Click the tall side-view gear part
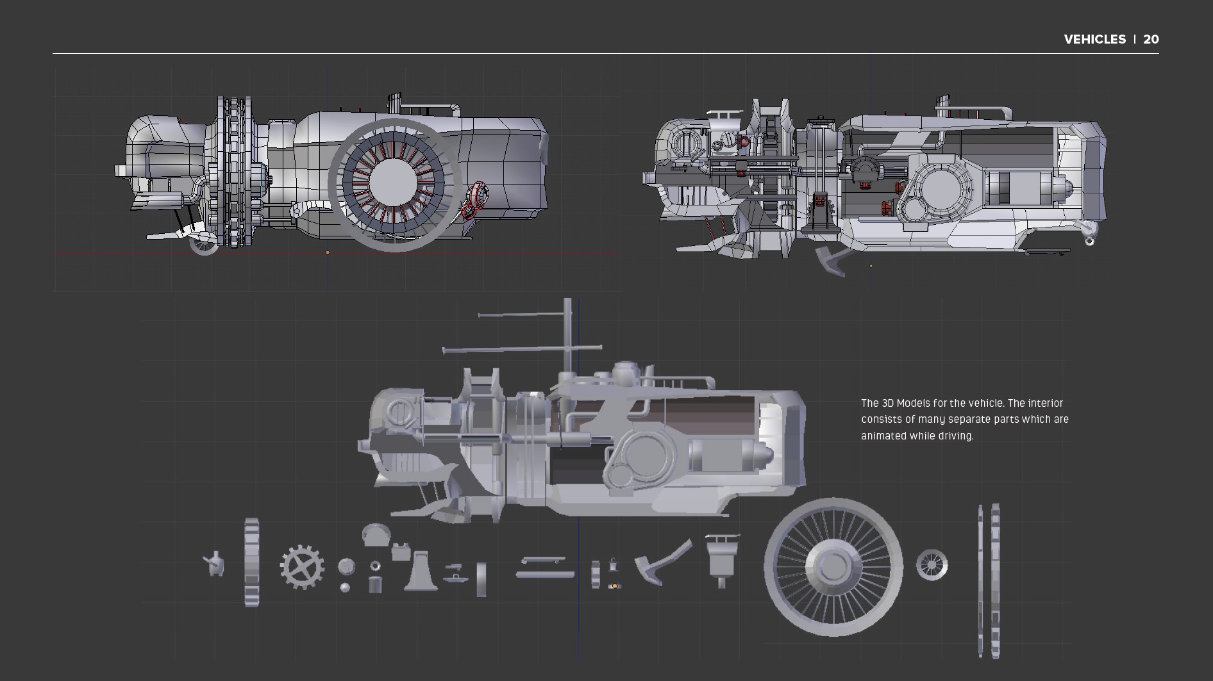The height and width of the screenshot is (681, 1213). 251,562
